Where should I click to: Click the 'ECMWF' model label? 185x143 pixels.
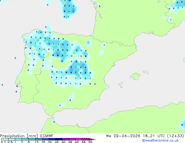click(x=47, y=136)
